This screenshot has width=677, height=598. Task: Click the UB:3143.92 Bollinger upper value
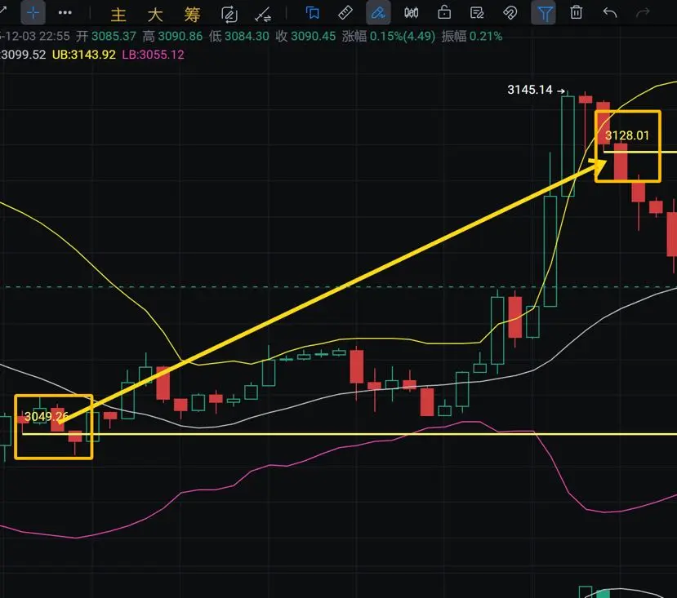click(x=84, y=55)
